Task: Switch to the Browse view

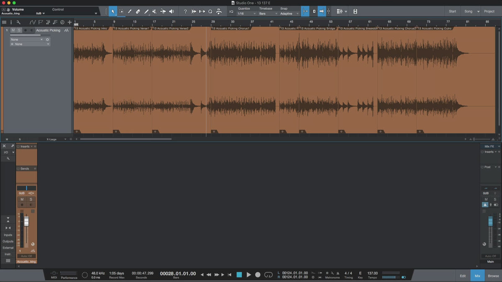Action: pyautogui.click(x=493, y=276)
